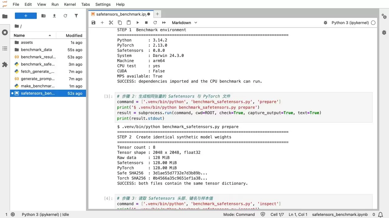Screen dimensions: 389x218
Task: Click the trusted notebook shield icon
Action: click(x=263, y=214)
